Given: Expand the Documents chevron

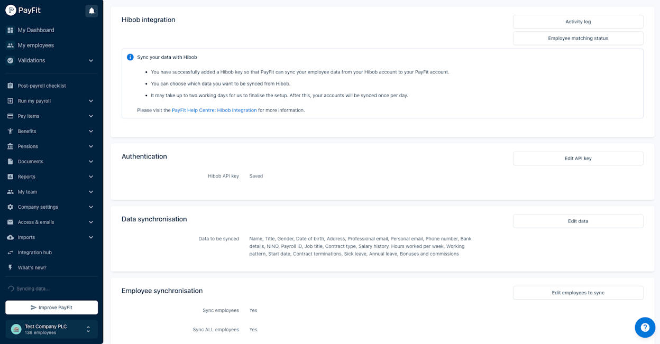Looking at the screenshot, I should pos(91,162).
